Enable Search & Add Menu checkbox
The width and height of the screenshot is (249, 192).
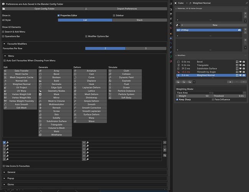coord(3,32)
